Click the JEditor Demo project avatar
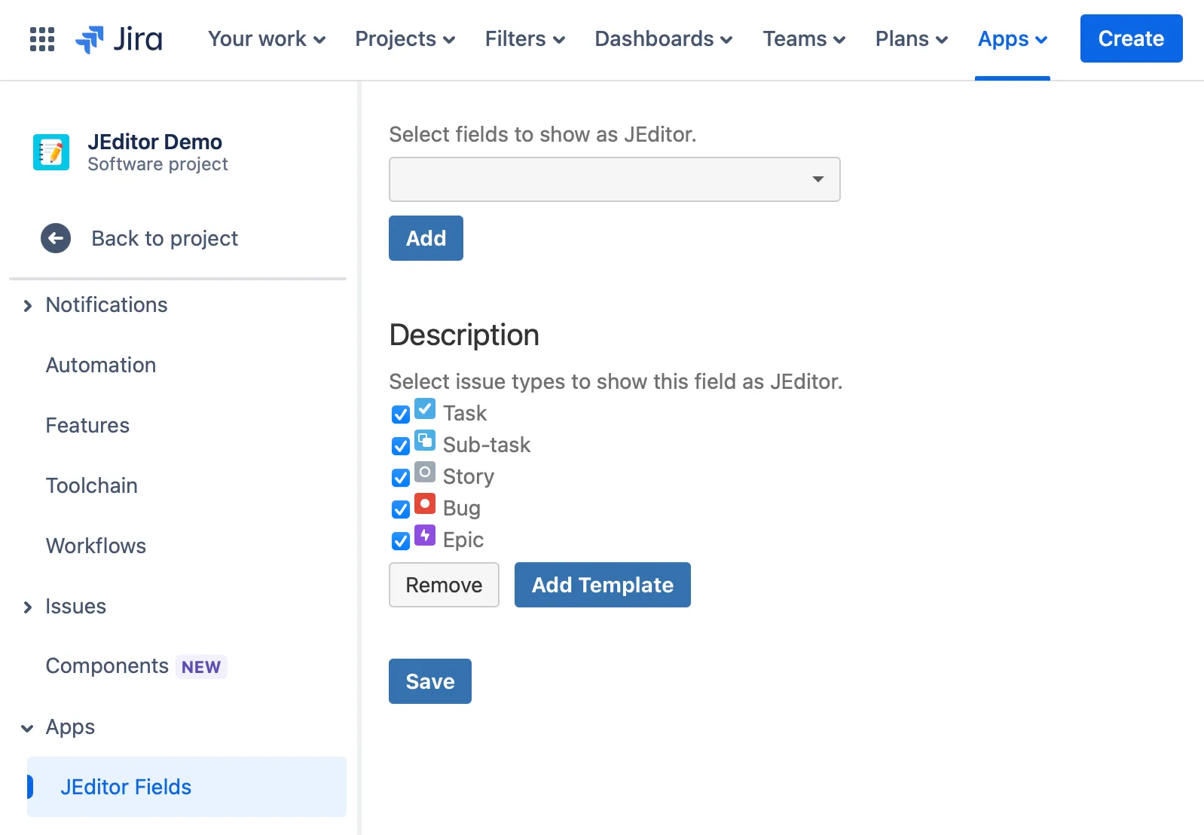The width and height of the screenshot is (1204, 835). 51,152
